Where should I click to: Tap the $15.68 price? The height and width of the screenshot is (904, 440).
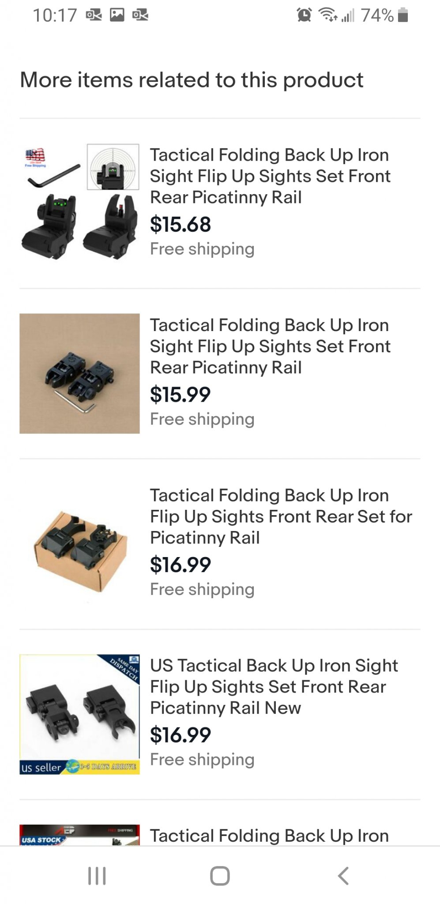click(x=181, y=224)
